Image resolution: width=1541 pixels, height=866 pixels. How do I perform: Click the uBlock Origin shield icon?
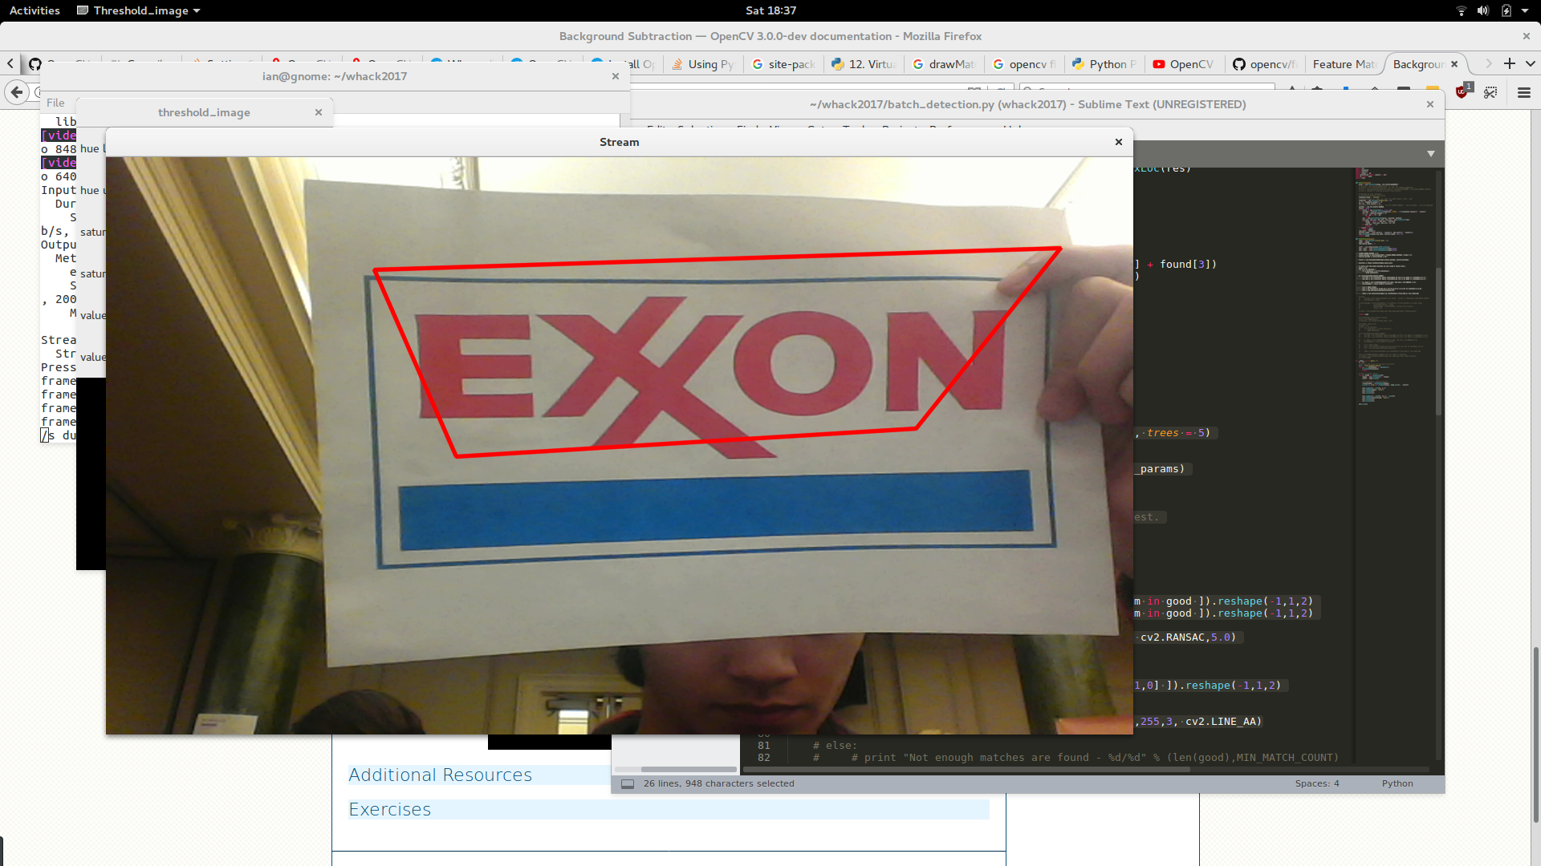pos(1462,92)
